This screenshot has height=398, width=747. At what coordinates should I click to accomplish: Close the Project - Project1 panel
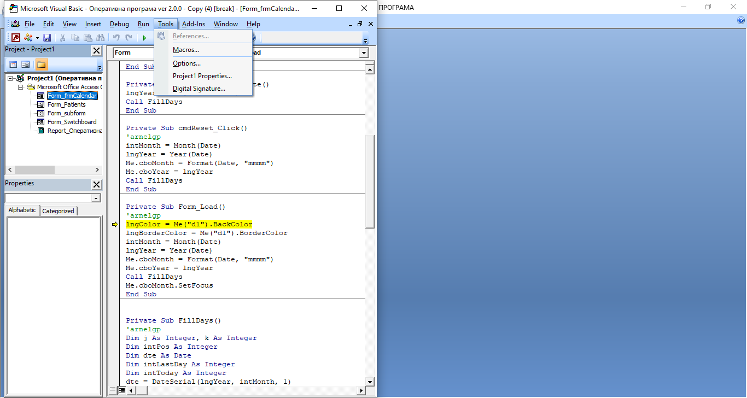[96, 50]
